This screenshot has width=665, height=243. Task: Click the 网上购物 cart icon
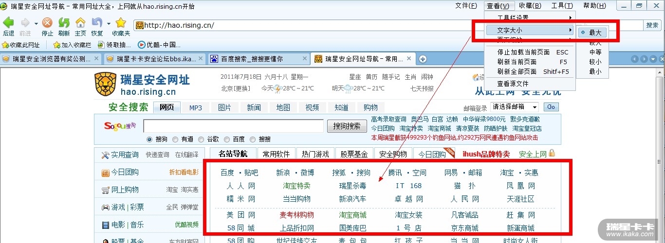105,190
